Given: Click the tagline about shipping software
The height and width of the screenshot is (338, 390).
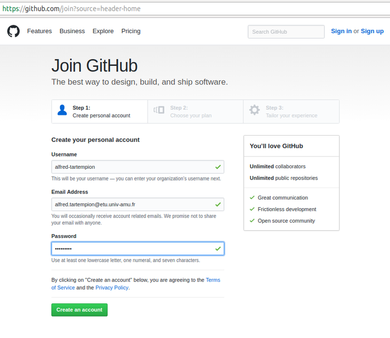Looking at the screenshot, I should coord(139,82).
